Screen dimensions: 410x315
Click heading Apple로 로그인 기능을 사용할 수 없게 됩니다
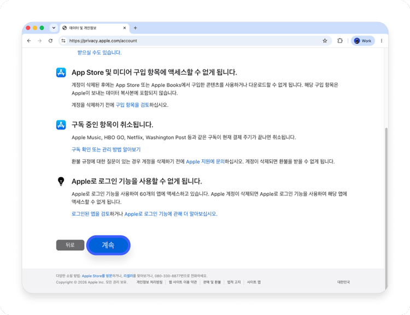[x=137, y=181]
